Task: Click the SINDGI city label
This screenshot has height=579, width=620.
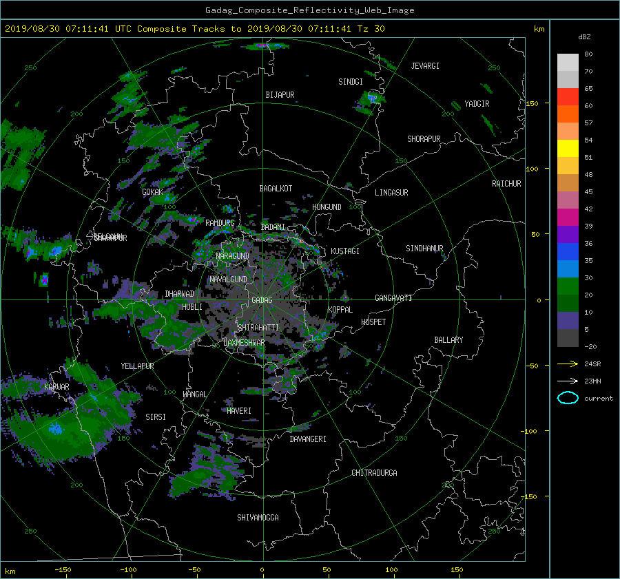Action: (x=351, y=82)
